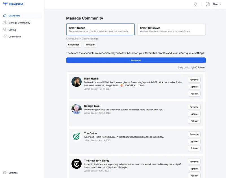Click The Onion's green onion avatar
The width and height of the screenshot is (226, 178).
[77, 136]
